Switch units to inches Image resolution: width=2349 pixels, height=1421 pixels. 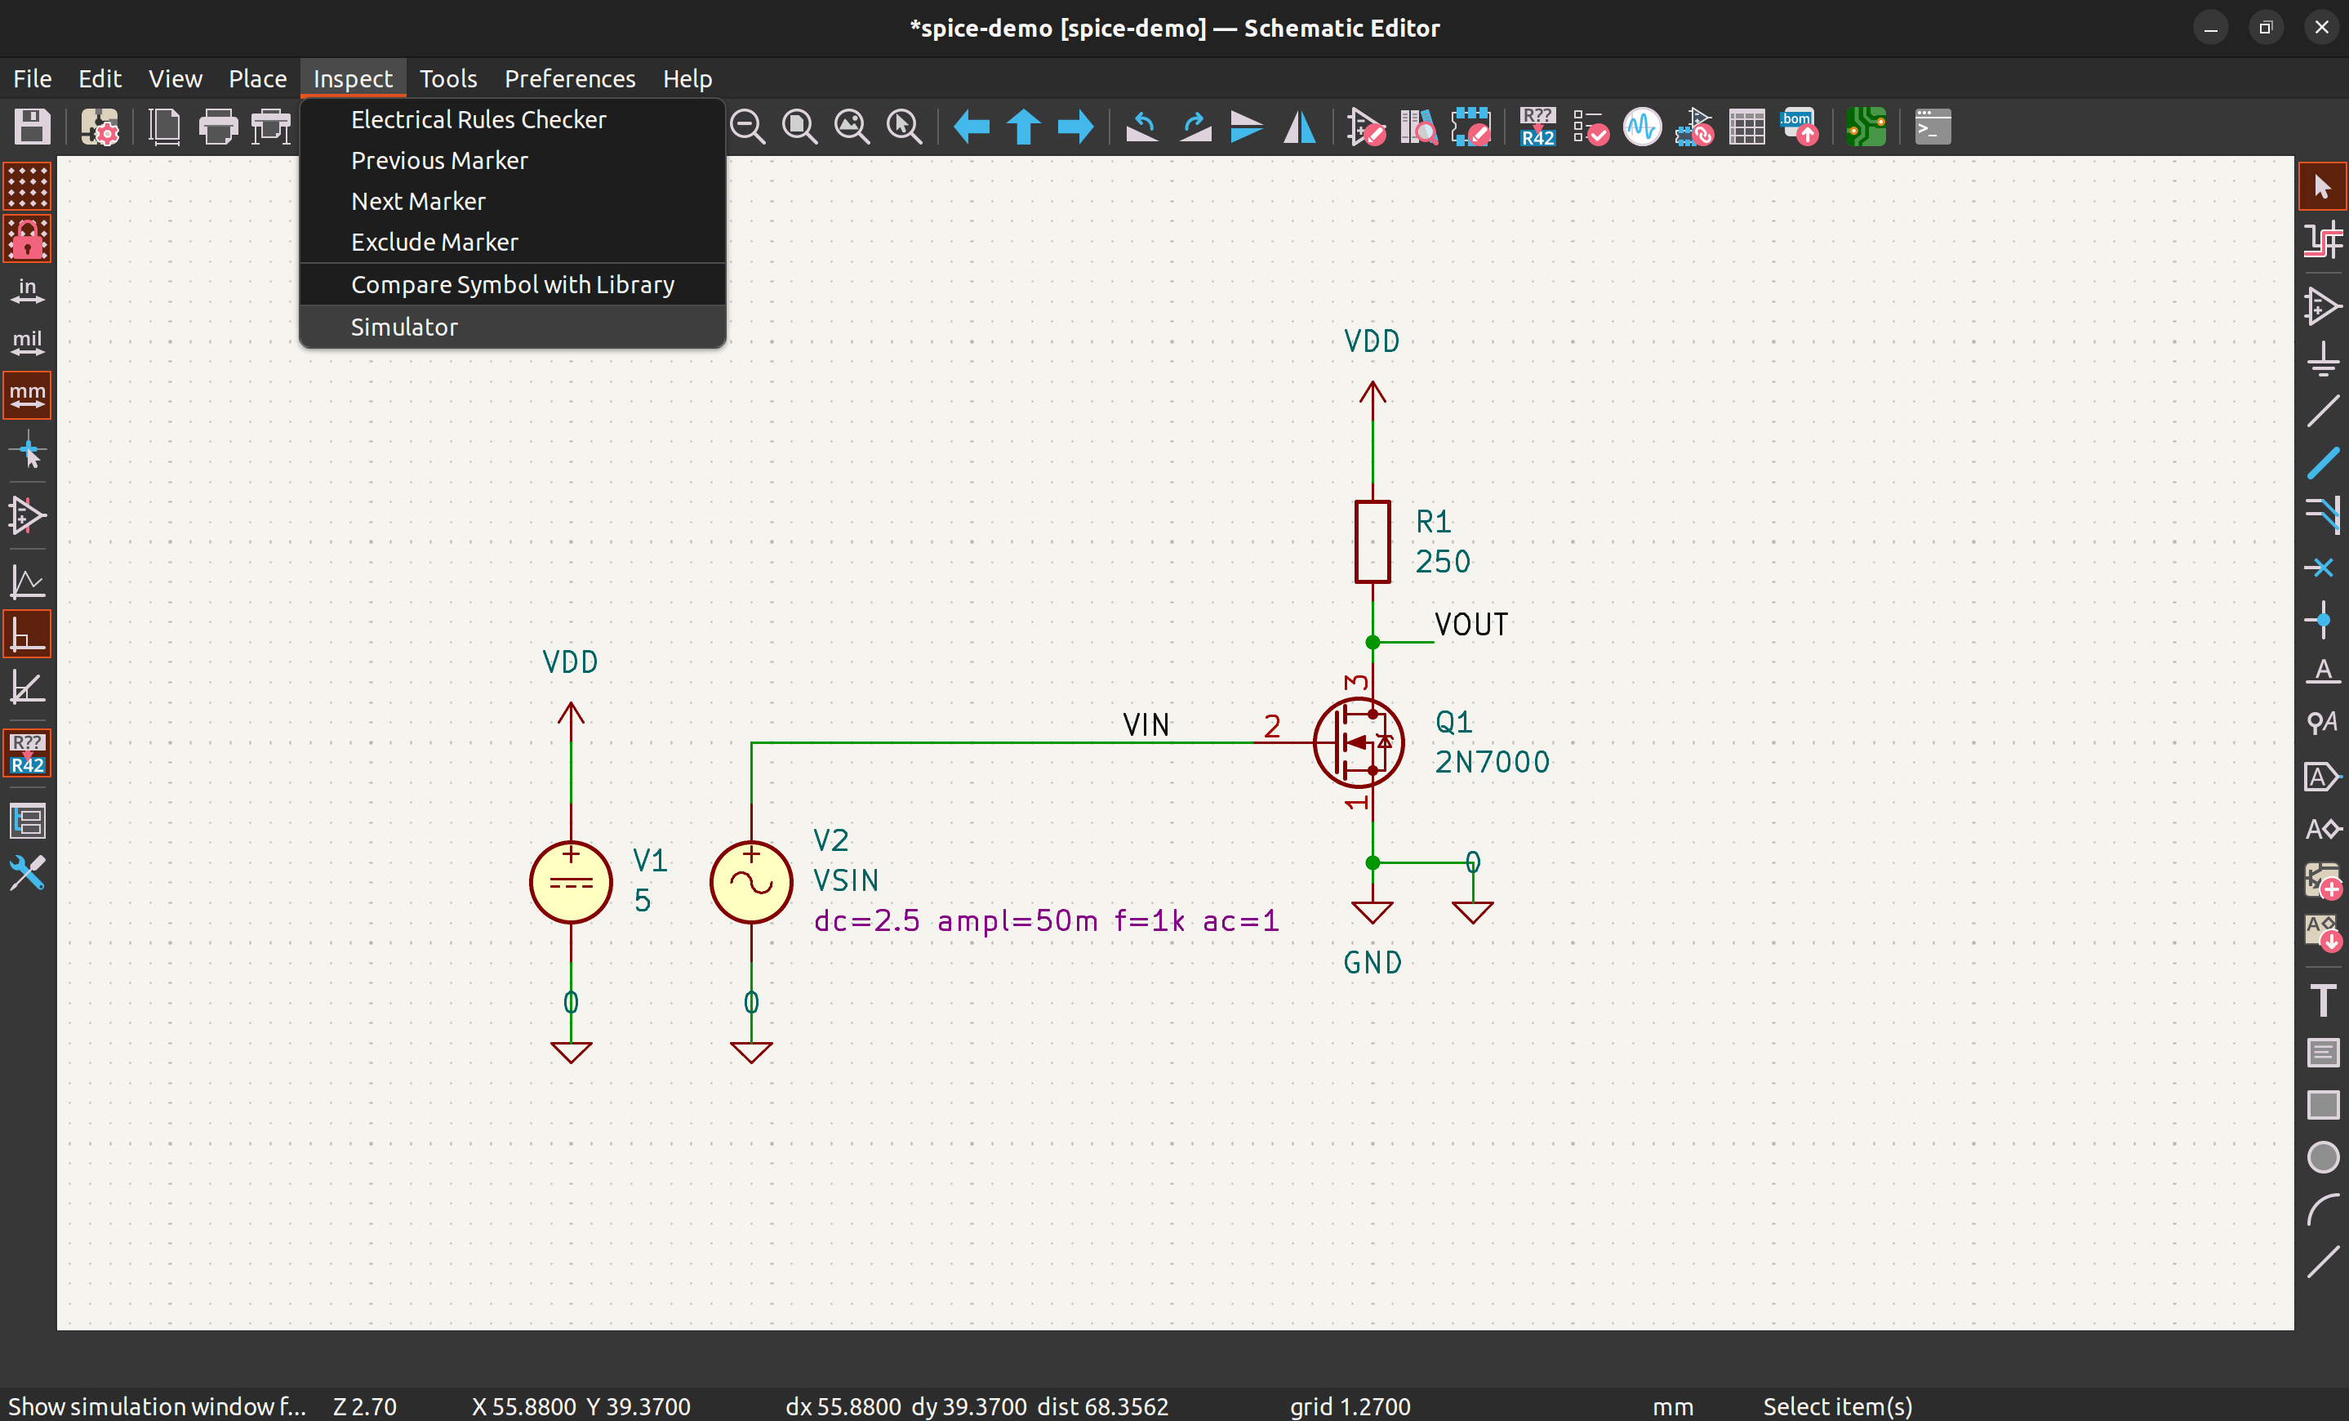pos(28,290)
